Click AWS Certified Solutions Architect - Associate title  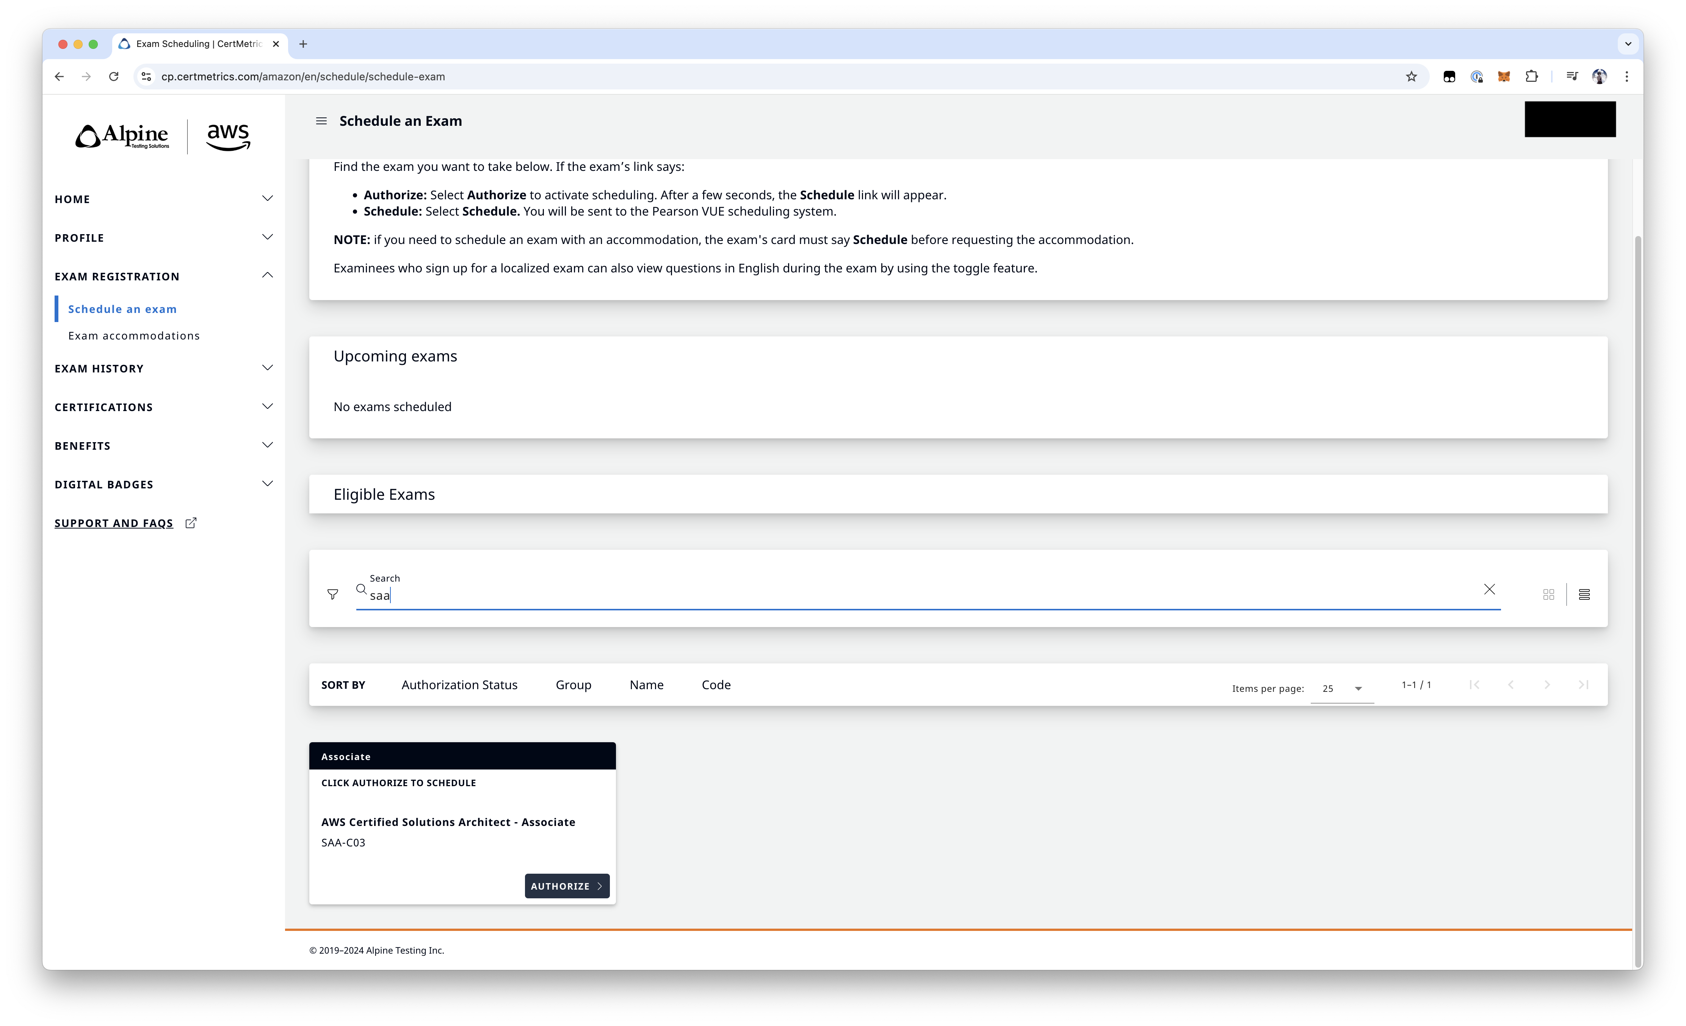(x=448, y=822)
